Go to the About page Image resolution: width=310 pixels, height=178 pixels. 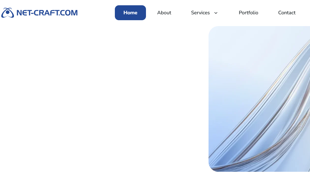164,13
